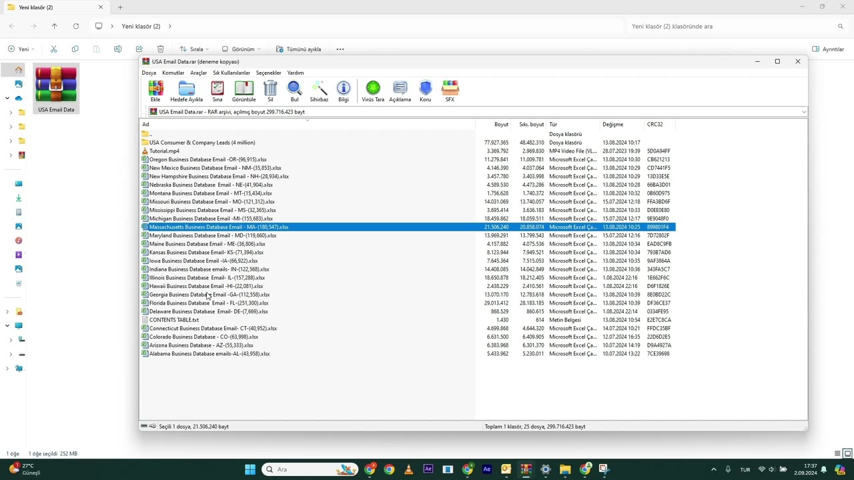Select the Alabama Business Database emails row

408,353
